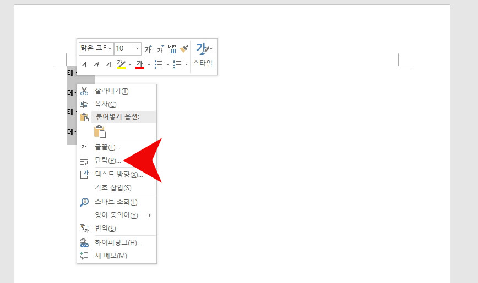
Task: Click the 붙여넣기 옵션 clipboard icon
Action: [x=84, y=117]
